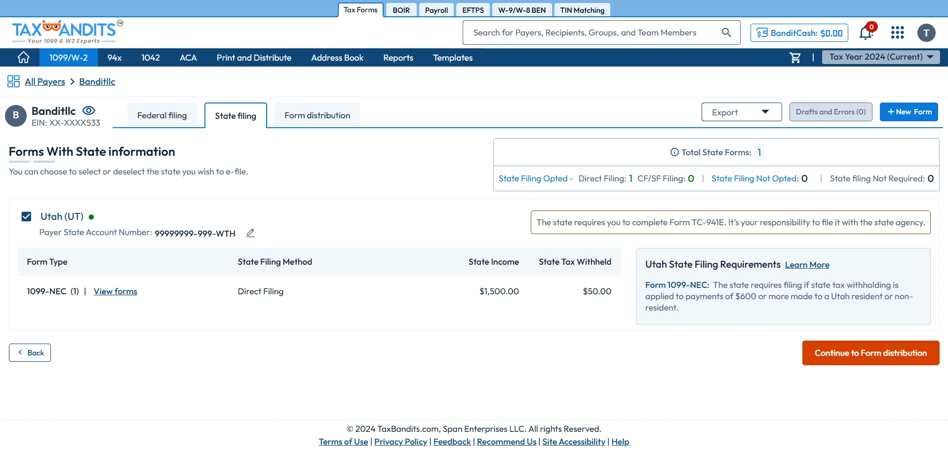948x453 pixels.
Task: Click the All Payers grid icon
Action: (13, 81)
